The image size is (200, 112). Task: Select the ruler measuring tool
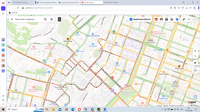click(x=184, y=19)
